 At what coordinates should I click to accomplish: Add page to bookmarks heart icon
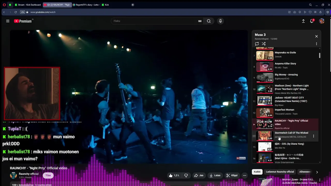tap(310, 12)
